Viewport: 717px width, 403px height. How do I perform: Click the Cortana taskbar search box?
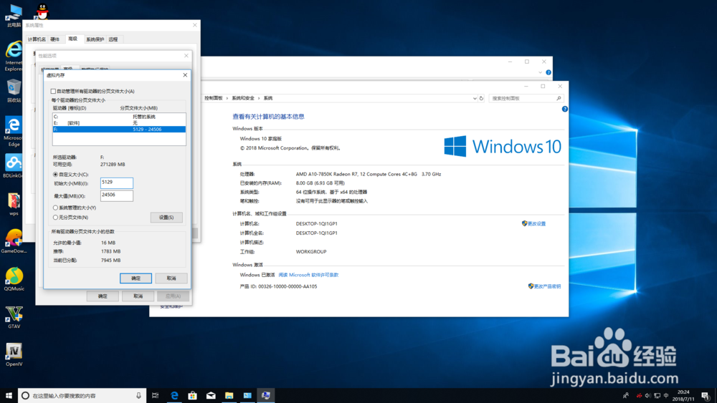click(82, 395)
